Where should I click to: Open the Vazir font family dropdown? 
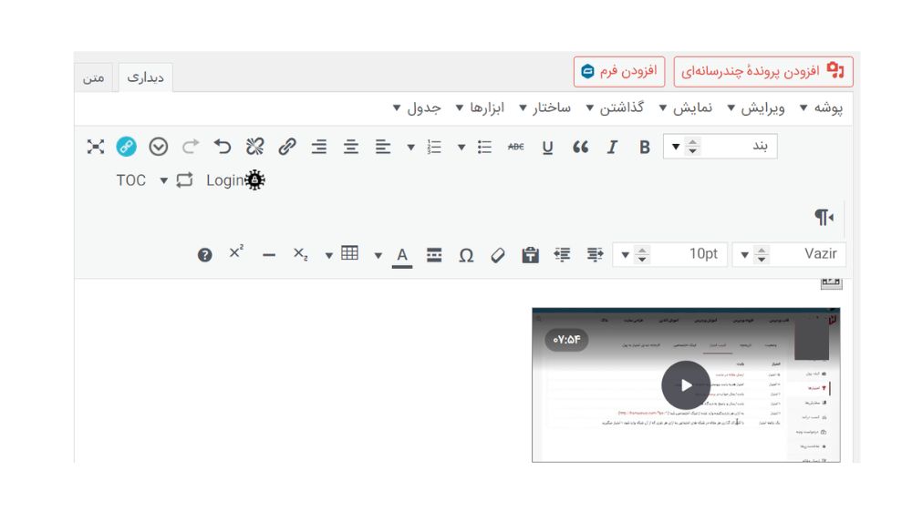click(x=789, y=254)
